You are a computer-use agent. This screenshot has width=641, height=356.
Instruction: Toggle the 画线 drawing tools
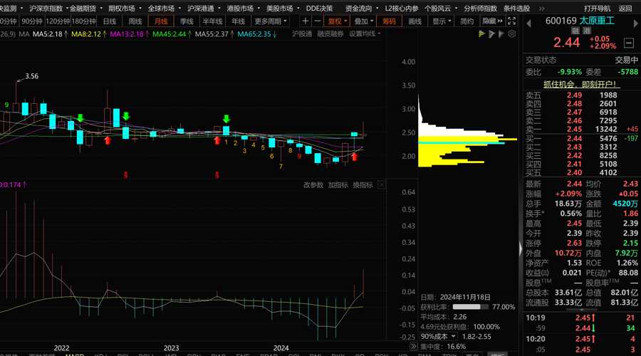(414, 21)
